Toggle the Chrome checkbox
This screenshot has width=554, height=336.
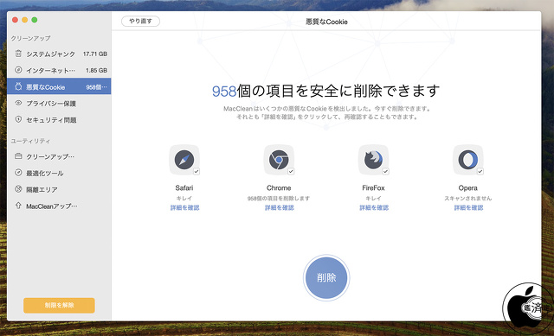tap(291, 171)
